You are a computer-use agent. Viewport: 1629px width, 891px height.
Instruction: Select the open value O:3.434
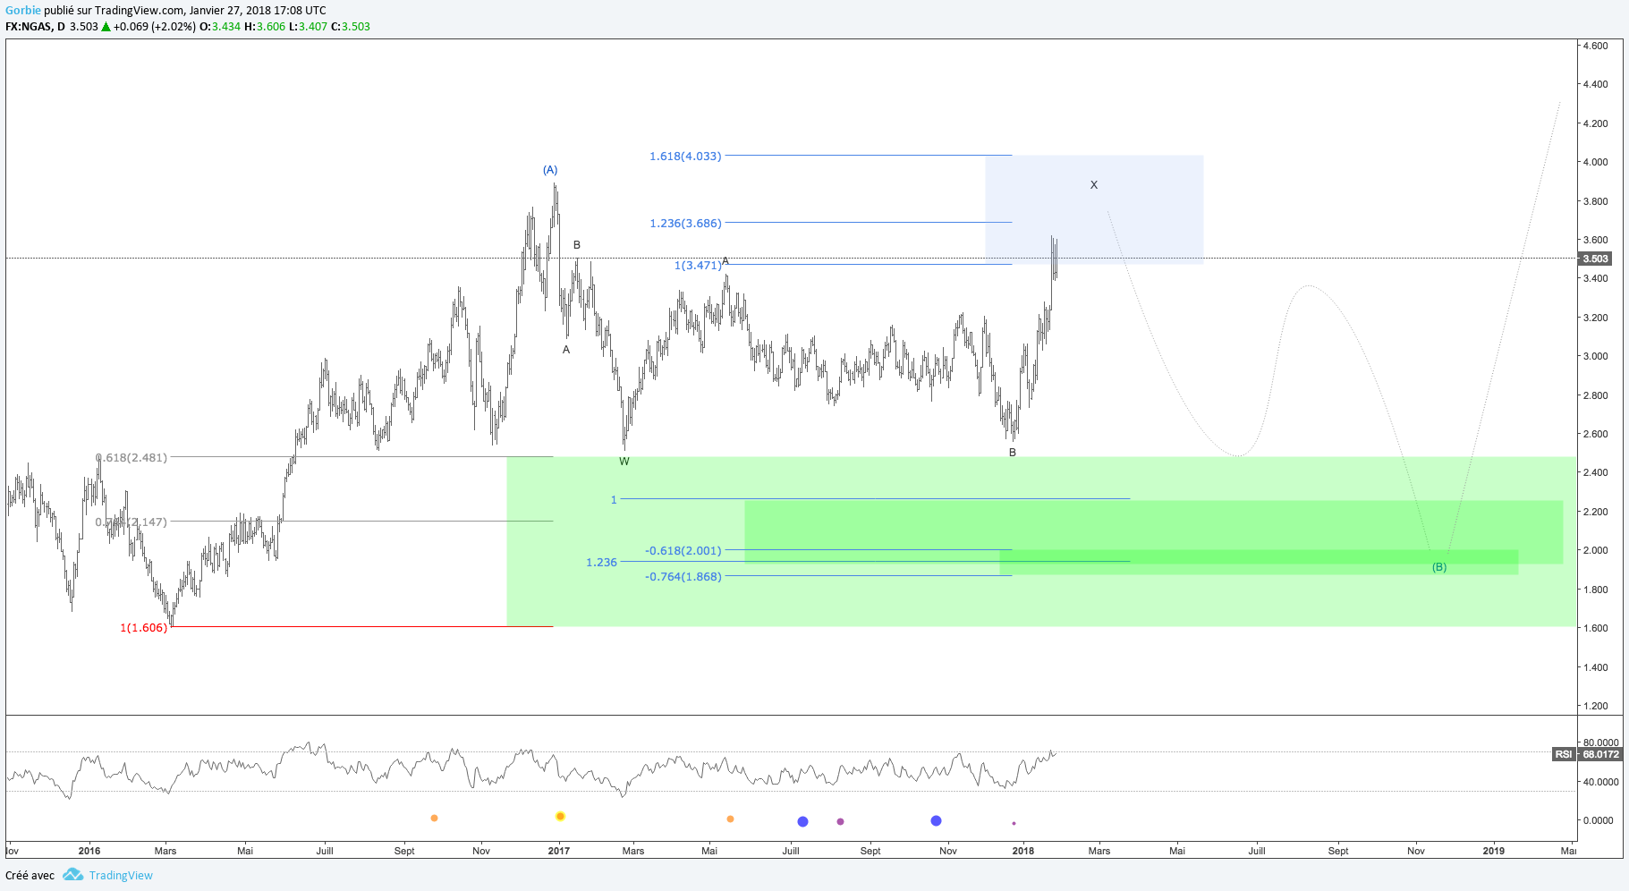(220, 27)
